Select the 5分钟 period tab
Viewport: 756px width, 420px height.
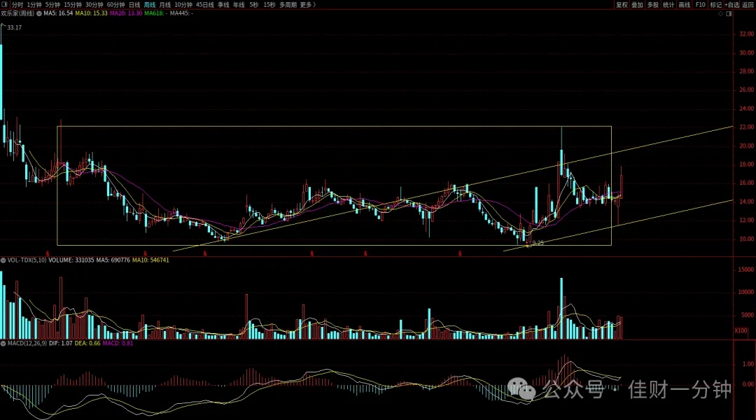tap(52, 5)
